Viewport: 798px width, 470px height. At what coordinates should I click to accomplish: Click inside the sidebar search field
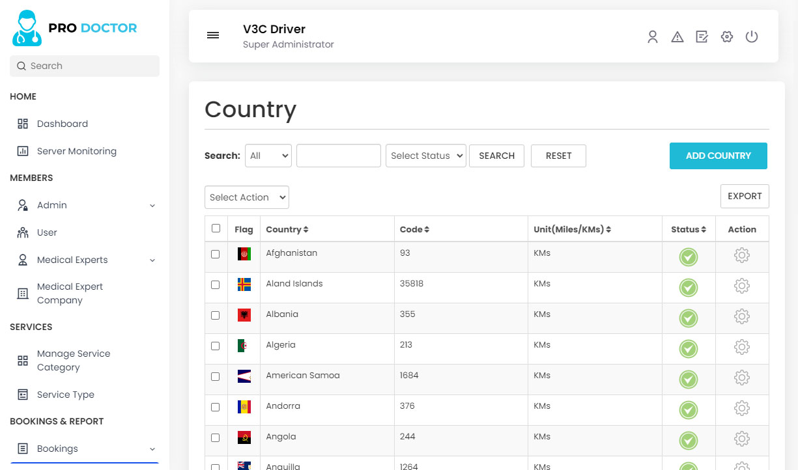(x=84, y=66)
